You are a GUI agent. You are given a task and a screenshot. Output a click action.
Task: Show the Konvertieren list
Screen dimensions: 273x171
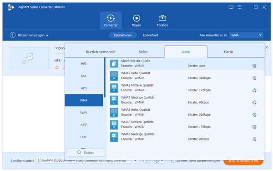tap(122, 35)
